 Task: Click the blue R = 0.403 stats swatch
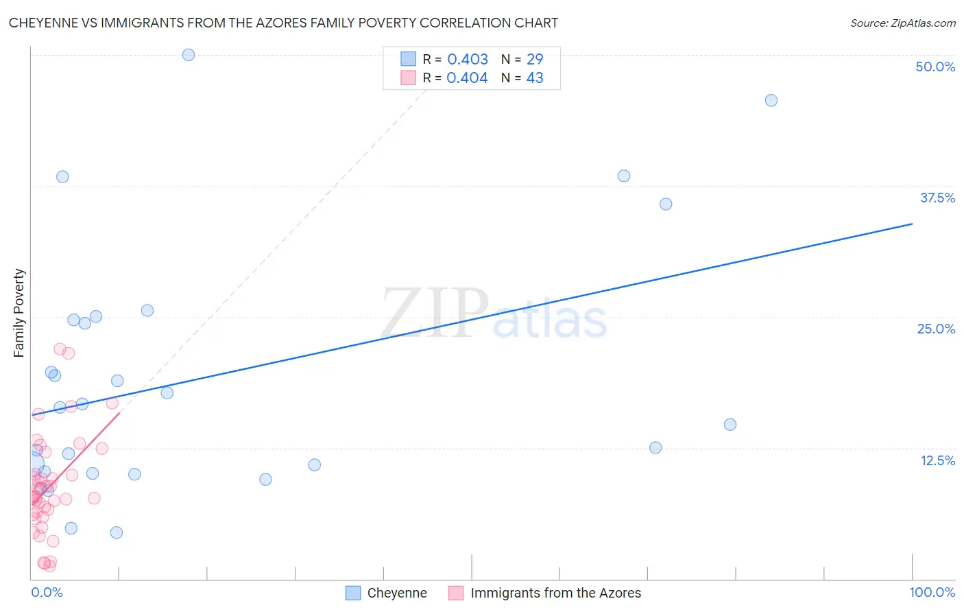409,59
